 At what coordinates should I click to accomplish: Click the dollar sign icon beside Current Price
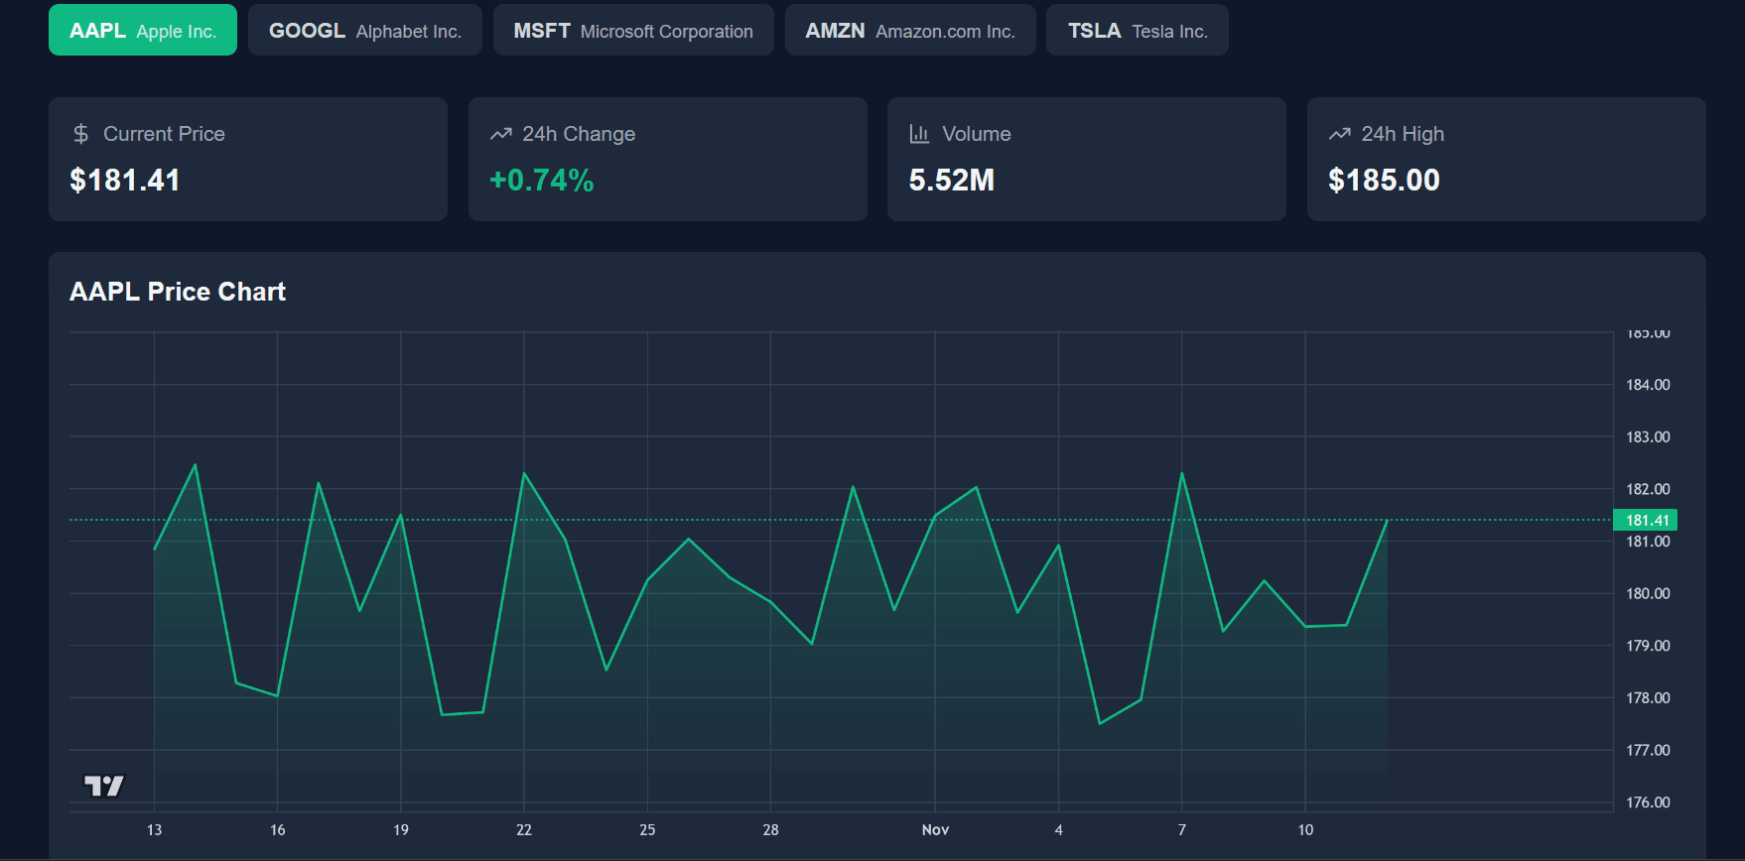81,134
